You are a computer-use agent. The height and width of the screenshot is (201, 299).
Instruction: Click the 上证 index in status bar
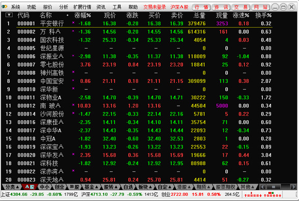coord(39,194)
